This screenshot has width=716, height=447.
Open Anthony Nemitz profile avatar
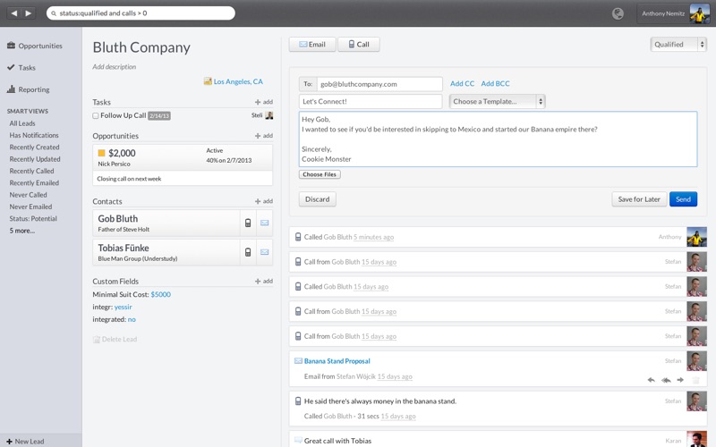coord(699,13)
